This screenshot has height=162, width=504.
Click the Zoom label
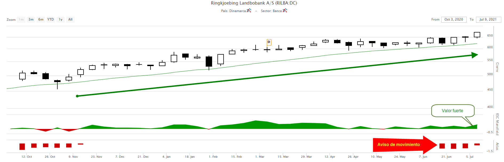[11, 20]
